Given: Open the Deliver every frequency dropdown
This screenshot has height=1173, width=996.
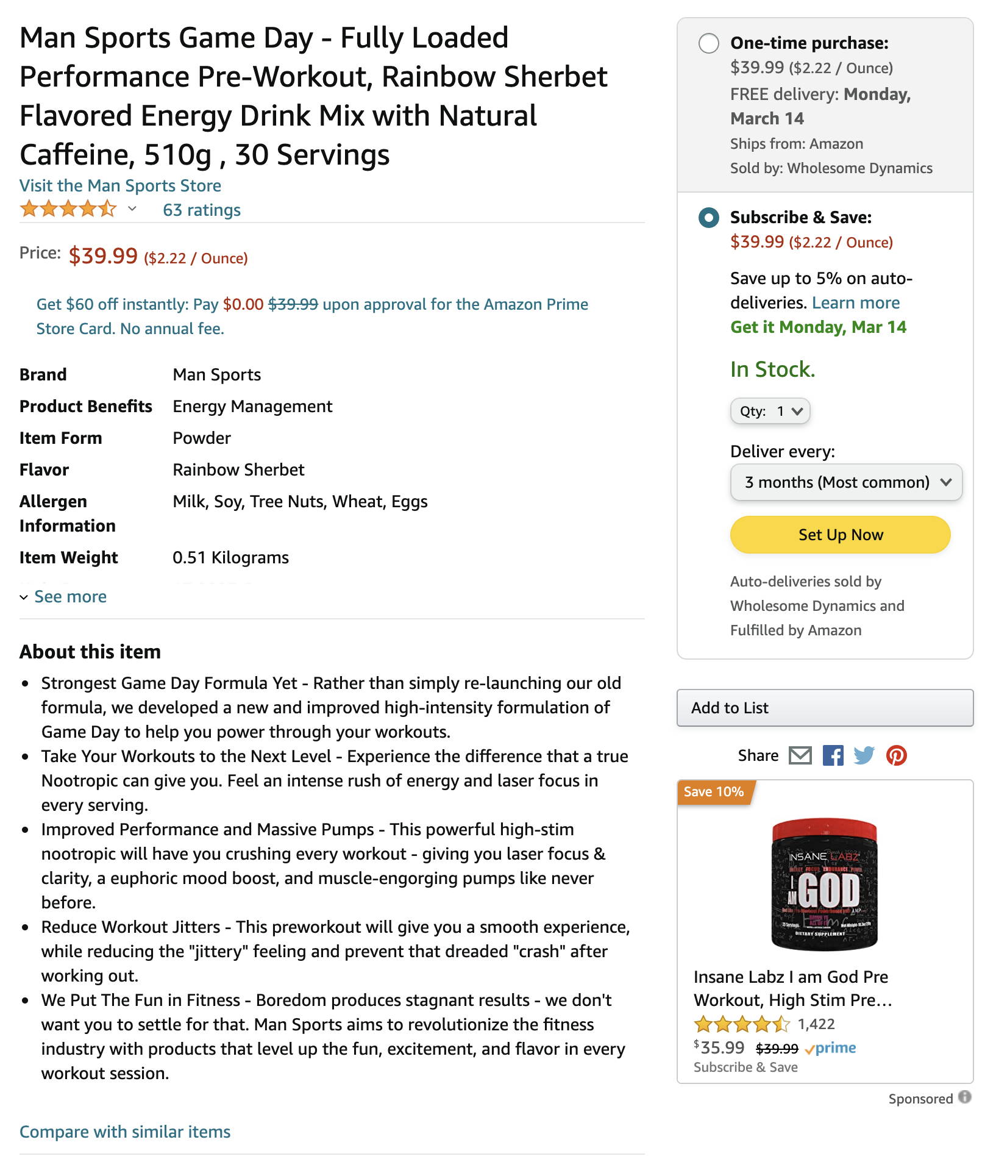Looking at the screenshot, I should click(846, 482).
